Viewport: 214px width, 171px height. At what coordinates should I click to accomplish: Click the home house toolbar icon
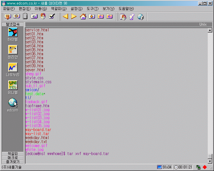83,16
